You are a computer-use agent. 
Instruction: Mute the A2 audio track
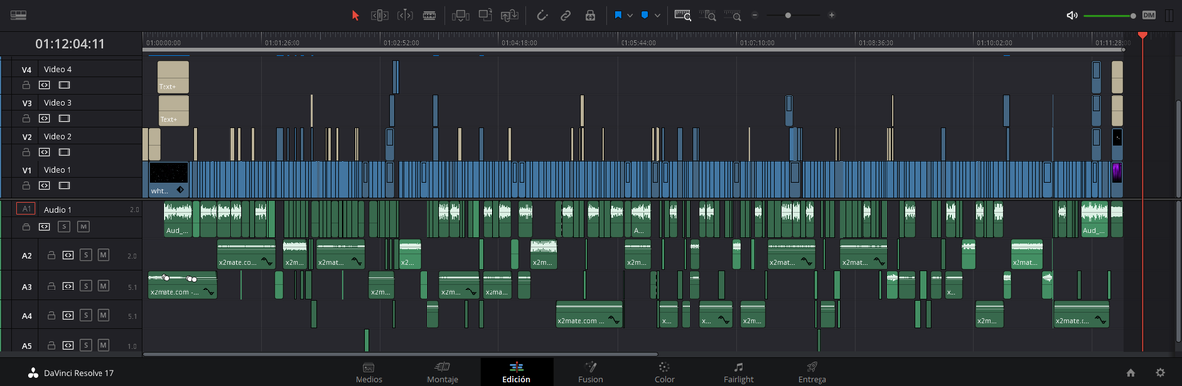(x=103, y=255)
